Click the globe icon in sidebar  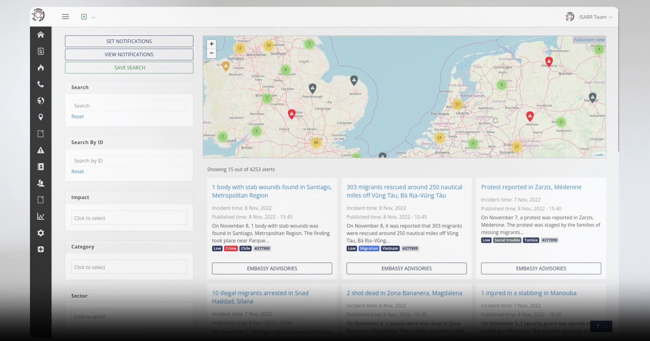coord(40,101)
